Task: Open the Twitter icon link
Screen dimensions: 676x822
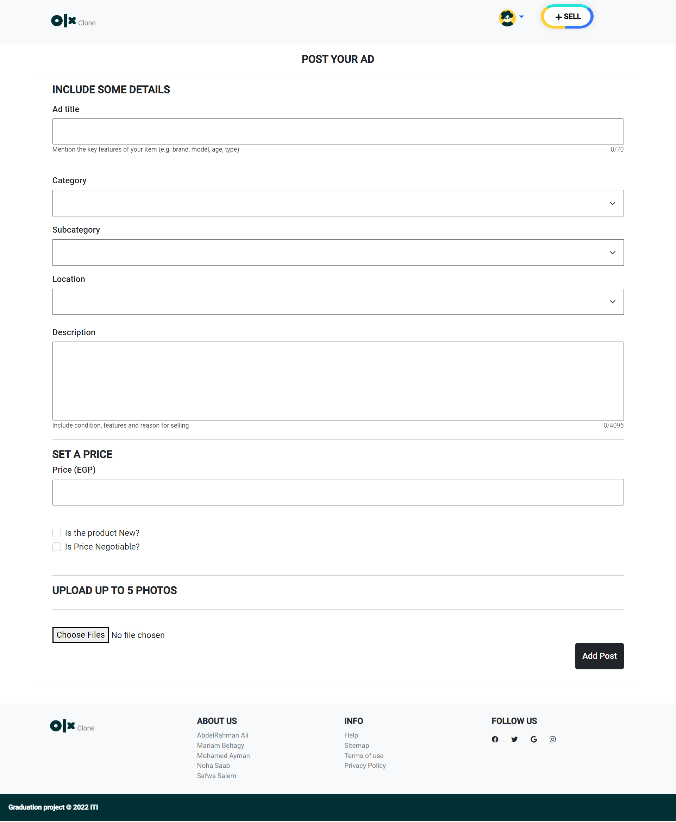Action: pyautogui.click(x=514, y=739)
